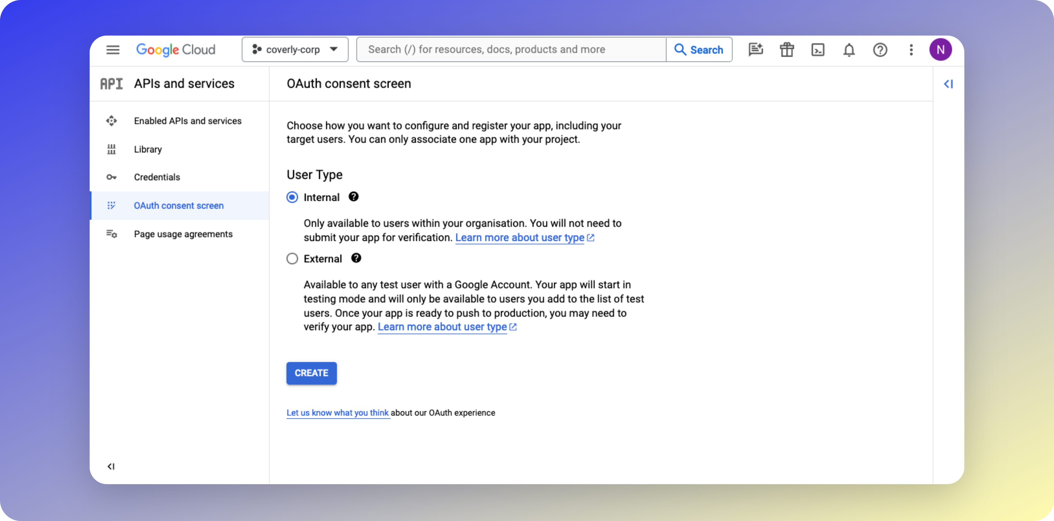Click the Enabled APIs and services icon
The height and width of the screenshot is (521, 1054).
[x=111, y=120]
